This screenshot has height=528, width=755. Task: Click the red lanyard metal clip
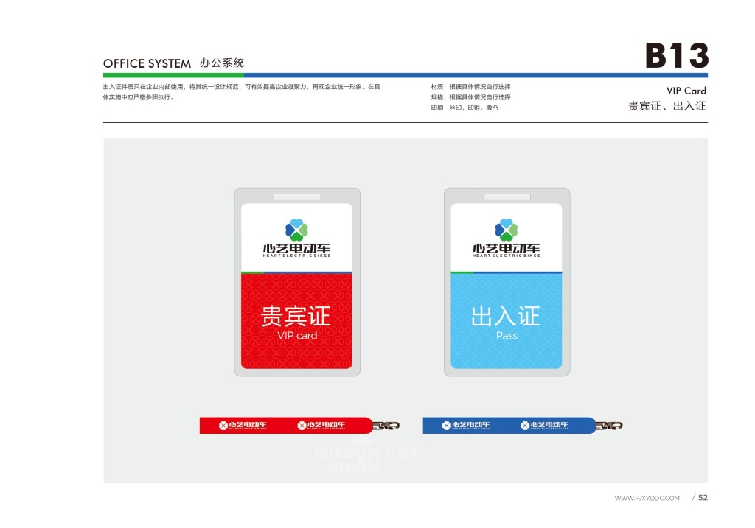(x=386, y=426)
